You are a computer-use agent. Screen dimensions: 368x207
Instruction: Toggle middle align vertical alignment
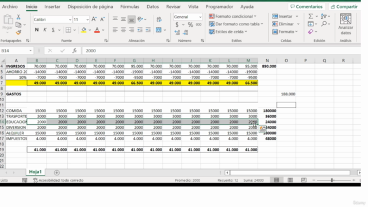click(x=123, y=19)
